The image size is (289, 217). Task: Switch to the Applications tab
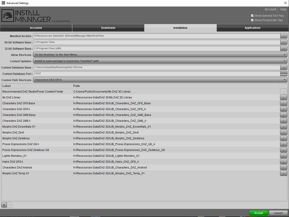[253, 28]
